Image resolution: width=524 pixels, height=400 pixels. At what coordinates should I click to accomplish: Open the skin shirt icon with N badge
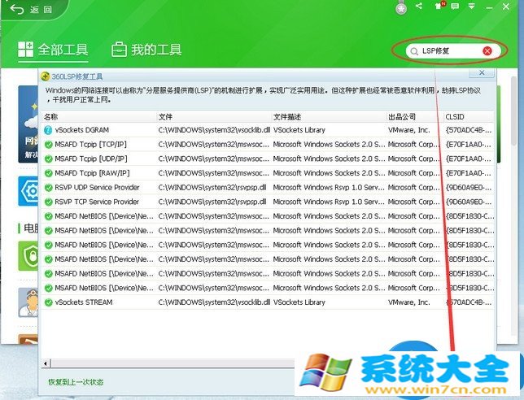439,6
